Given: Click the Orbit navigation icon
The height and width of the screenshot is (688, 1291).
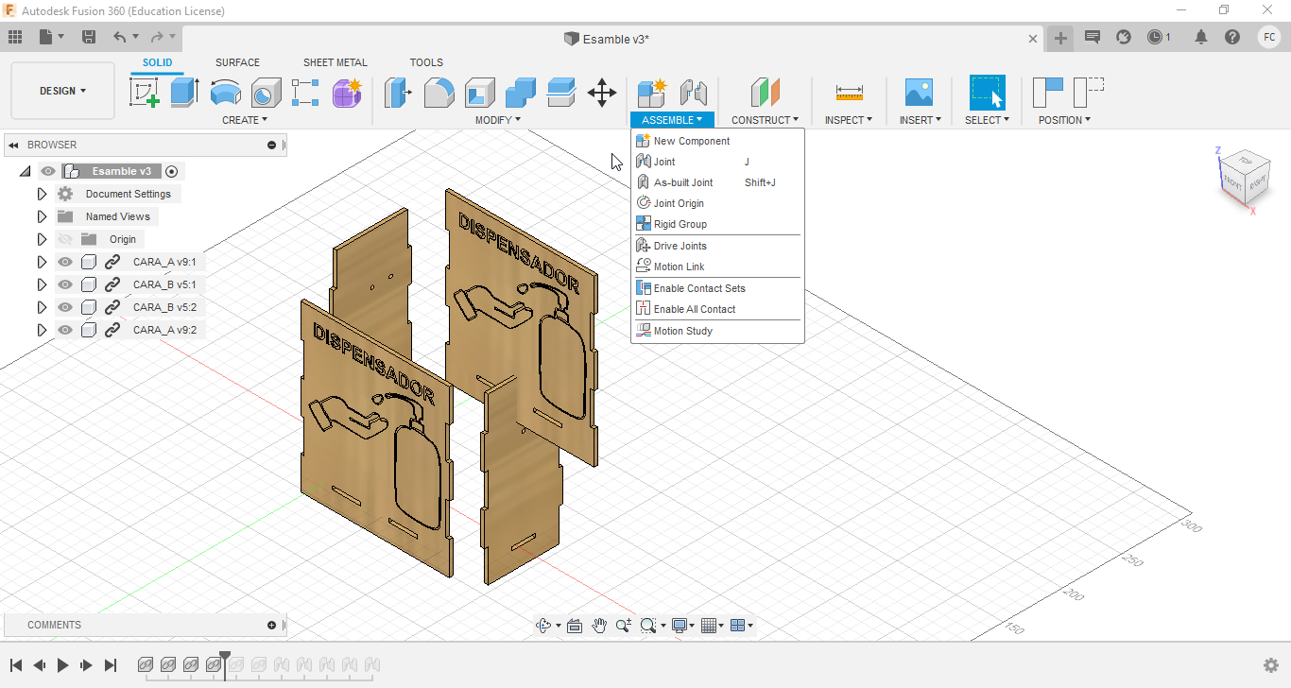Looking at the screenshot, I should tap(543, 626).
